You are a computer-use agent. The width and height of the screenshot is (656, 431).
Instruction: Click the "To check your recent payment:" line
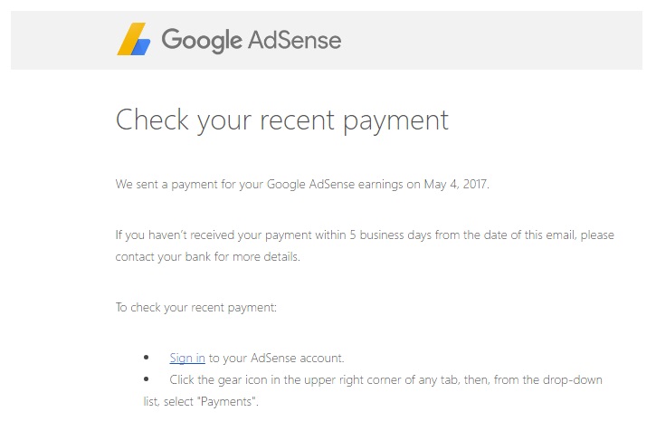point(195,307)
